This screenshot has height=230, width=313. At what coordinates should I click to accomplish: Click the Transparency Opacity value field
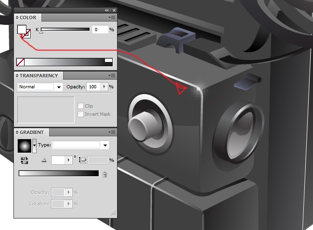pyautogui.click(x=93, y=87)
